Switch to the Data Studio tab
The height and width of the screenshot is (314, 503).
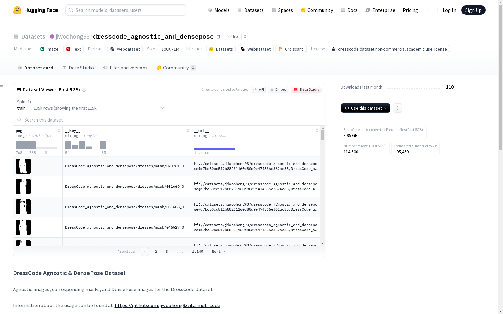(x=78, y=68)
